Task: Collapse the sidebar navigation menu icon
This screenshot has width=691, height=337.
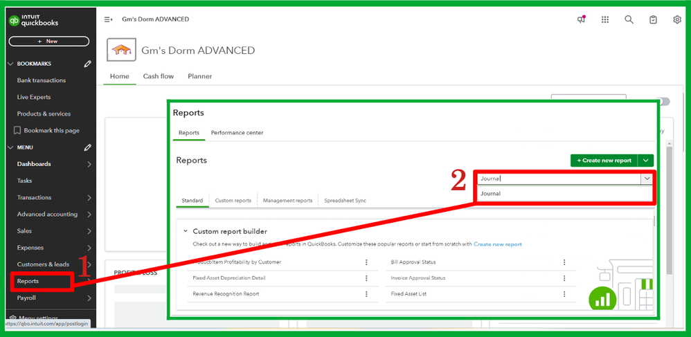Action: [108, 19]
